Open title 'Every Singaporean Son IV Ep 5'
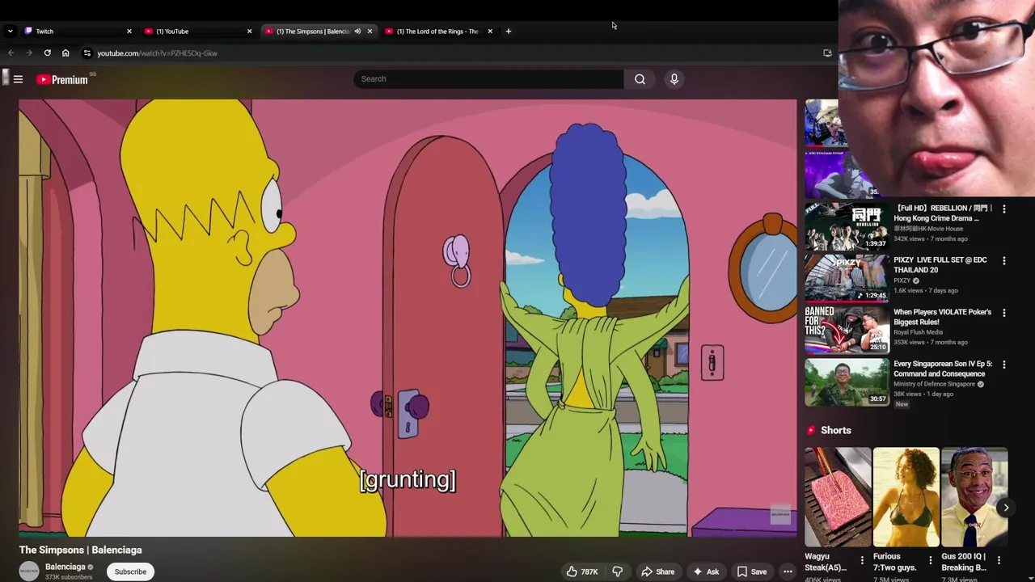Screen dimensions: 1035x582 pyautogui.click(x=942, y=369)
